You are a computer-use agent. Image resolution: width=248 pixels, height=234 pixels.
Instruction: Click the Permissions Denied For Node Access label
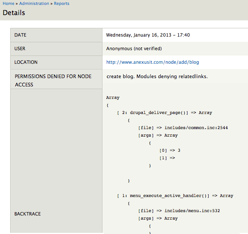click(53, 80)
